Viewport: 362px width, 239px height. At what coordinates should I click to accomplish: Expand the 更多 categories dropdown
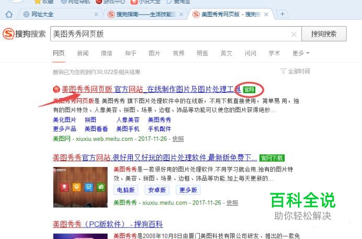pos(301,53)
